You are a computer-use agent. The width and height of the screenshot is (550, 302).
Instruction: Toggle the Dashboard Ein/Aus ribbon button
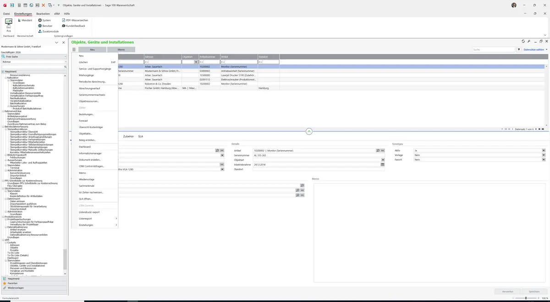tap(9, 25)
